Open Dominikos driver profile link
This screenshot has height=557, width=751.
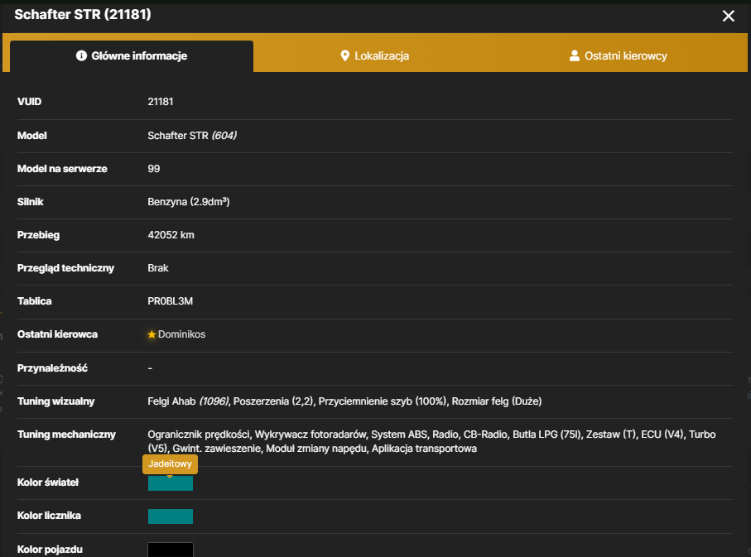[181, 334]
